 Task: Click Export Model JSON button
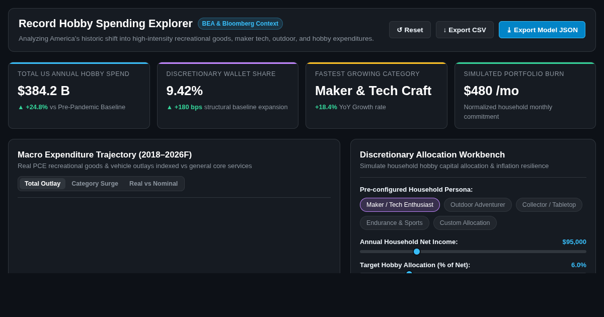[542, 30]
